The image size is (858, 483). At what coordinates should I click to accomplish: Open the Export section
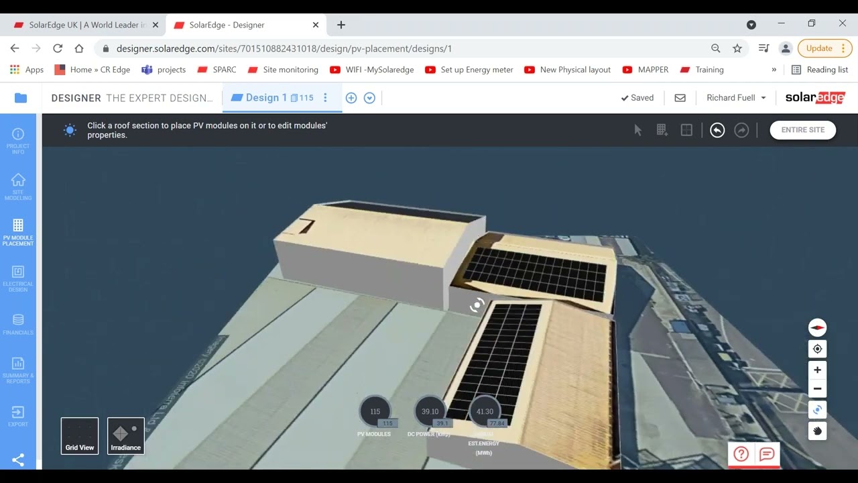pyautogui.click(x=18, y=416)
